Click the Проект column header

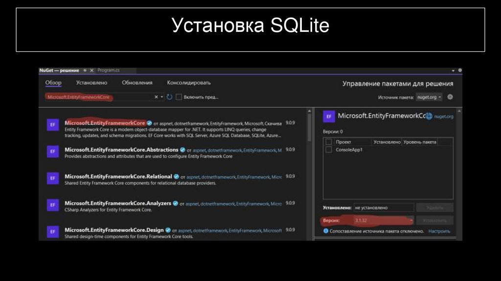343,142
